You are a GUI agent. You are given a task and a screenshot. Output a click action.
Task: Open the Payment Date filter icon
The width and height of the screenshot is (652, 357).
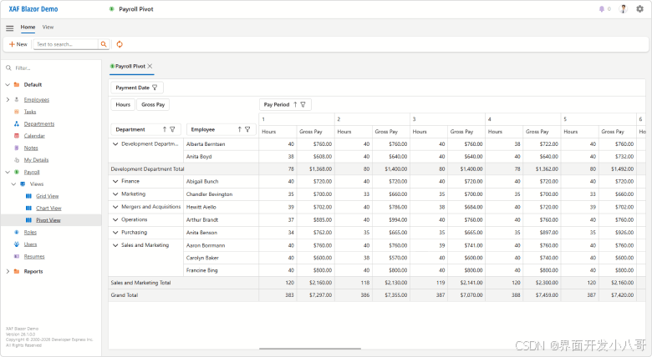click(155, 88)
